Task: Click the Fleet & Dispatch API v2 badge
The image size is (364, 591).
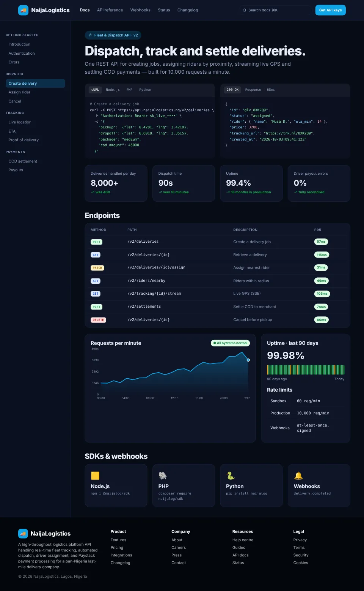Action: [x=113, y=35]
